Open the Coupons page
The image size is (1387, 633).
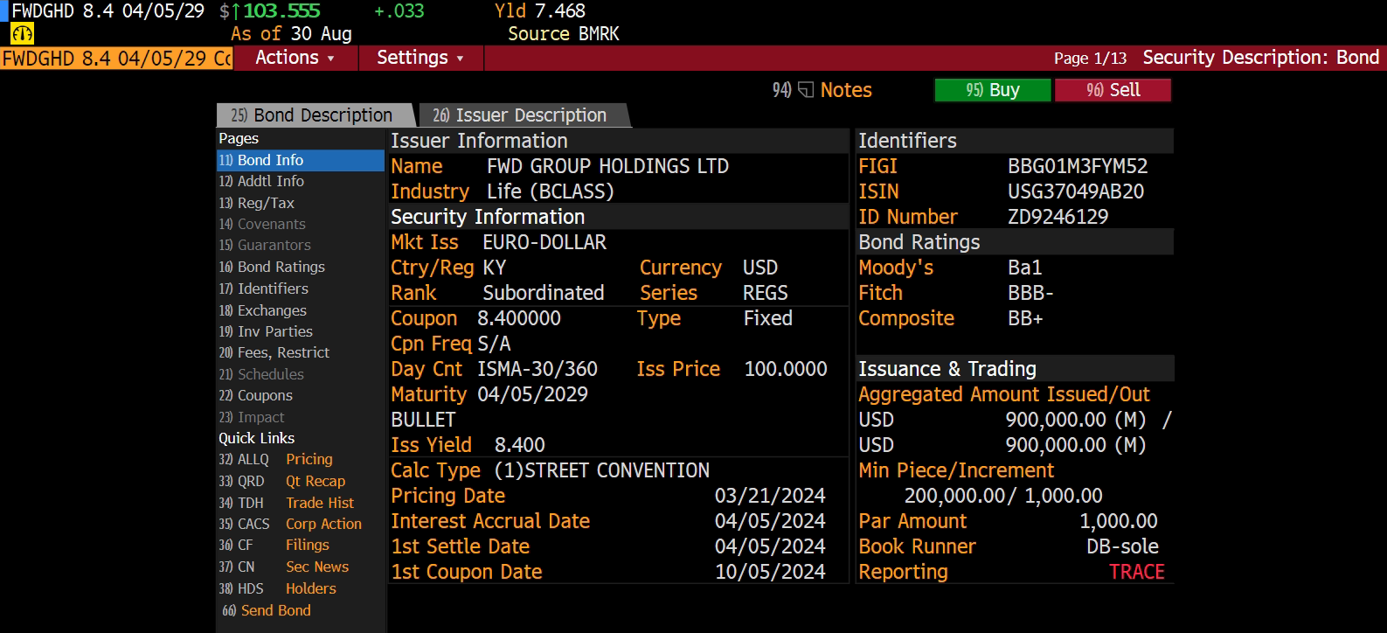[x=301, y=395]
